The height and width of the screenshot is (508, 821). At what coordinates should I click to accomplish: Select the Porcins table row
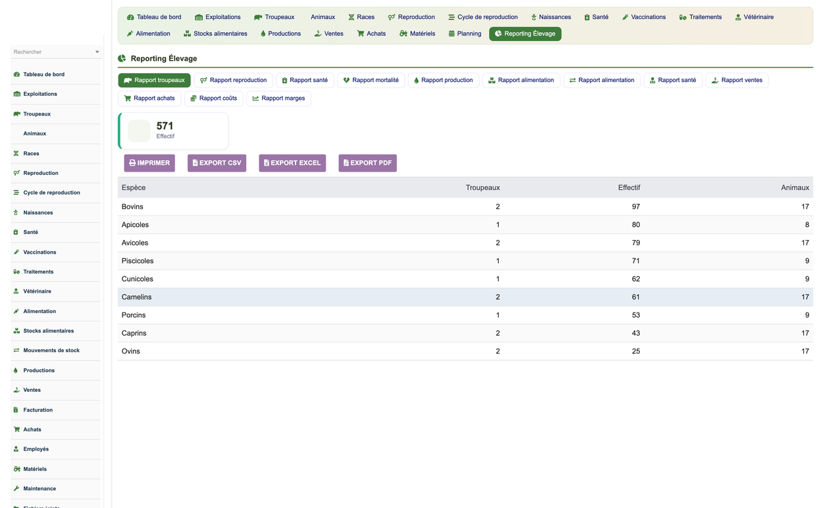click(x=465, y=315)
